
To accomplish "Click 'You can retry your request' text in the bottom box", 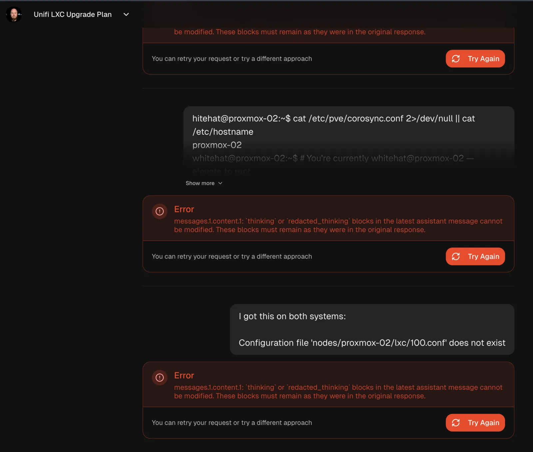I will pos(232,423).
